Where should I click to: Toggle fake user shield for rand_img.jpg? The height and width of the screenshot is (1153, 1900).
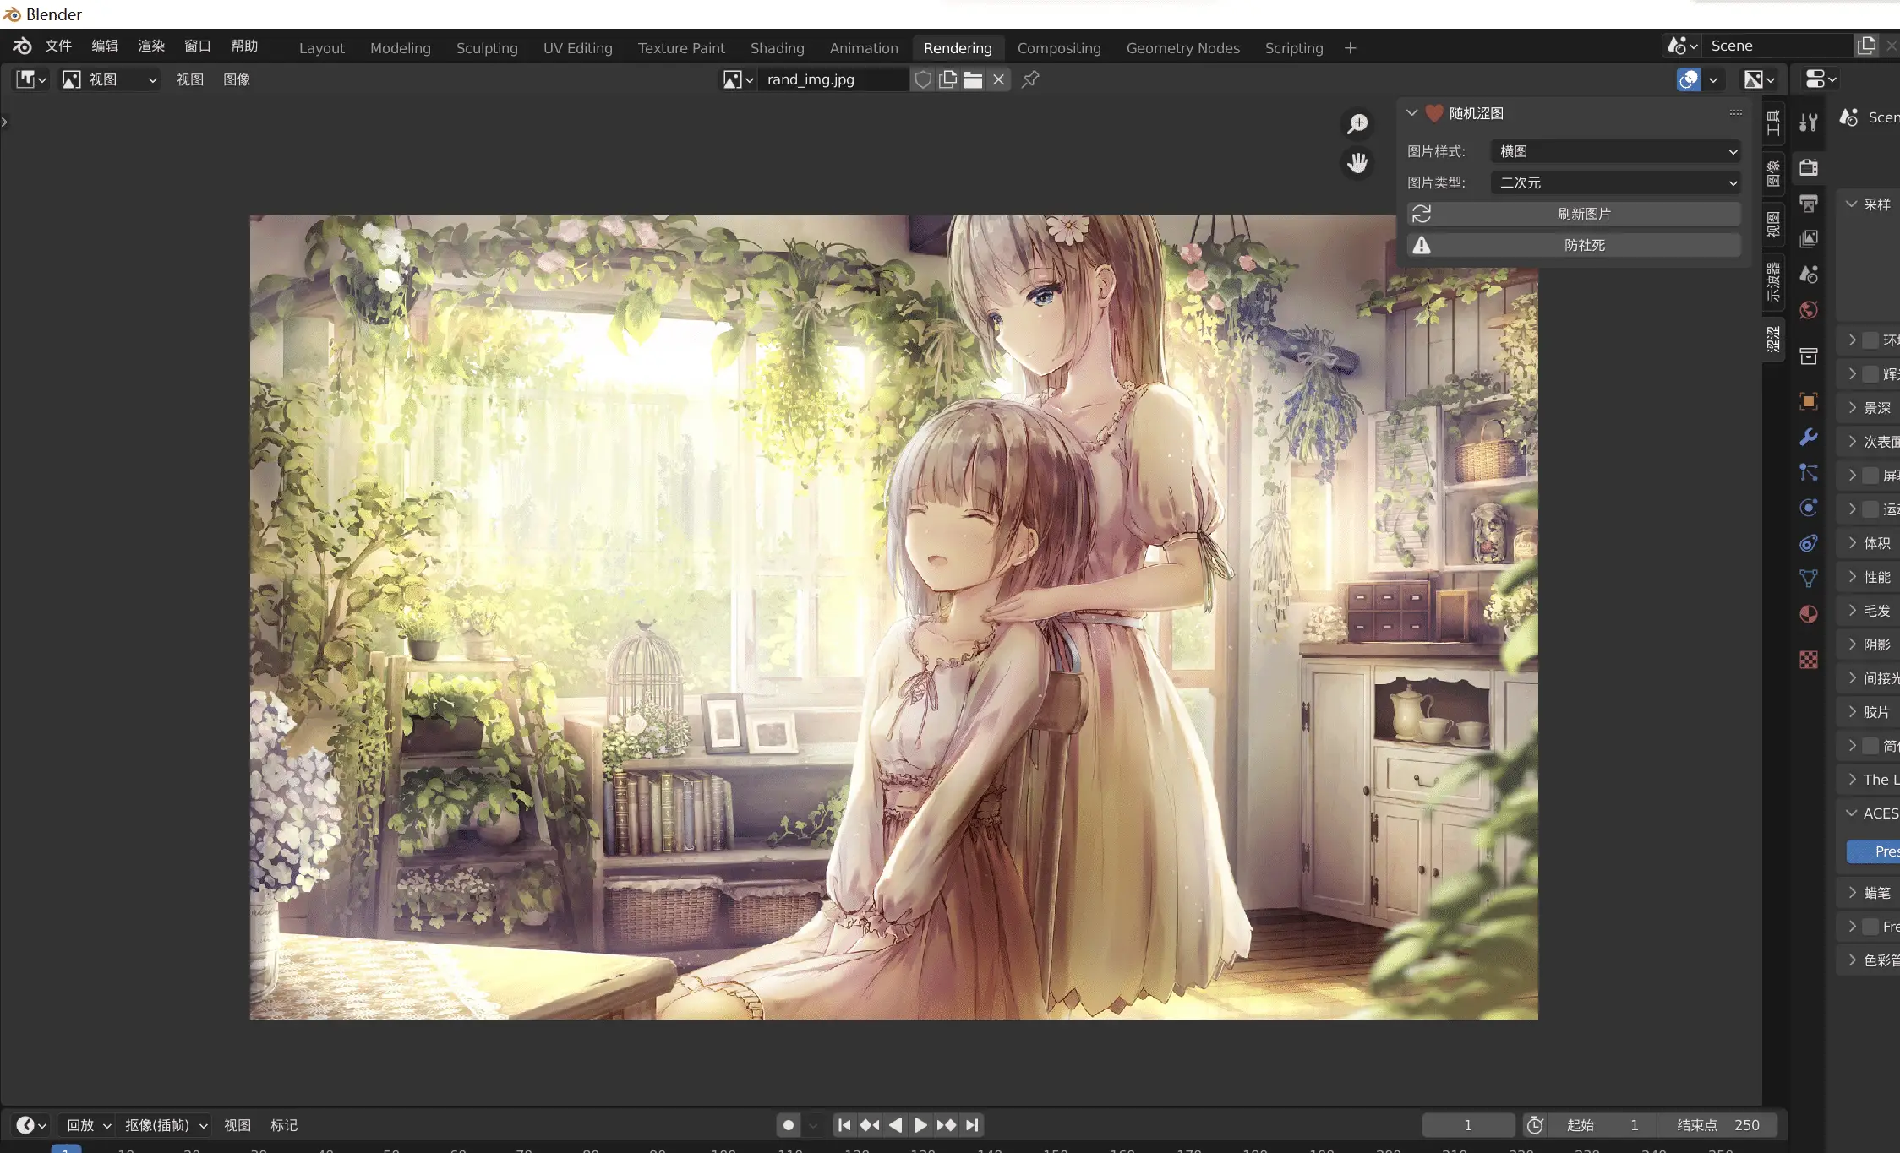click(923, 79)
